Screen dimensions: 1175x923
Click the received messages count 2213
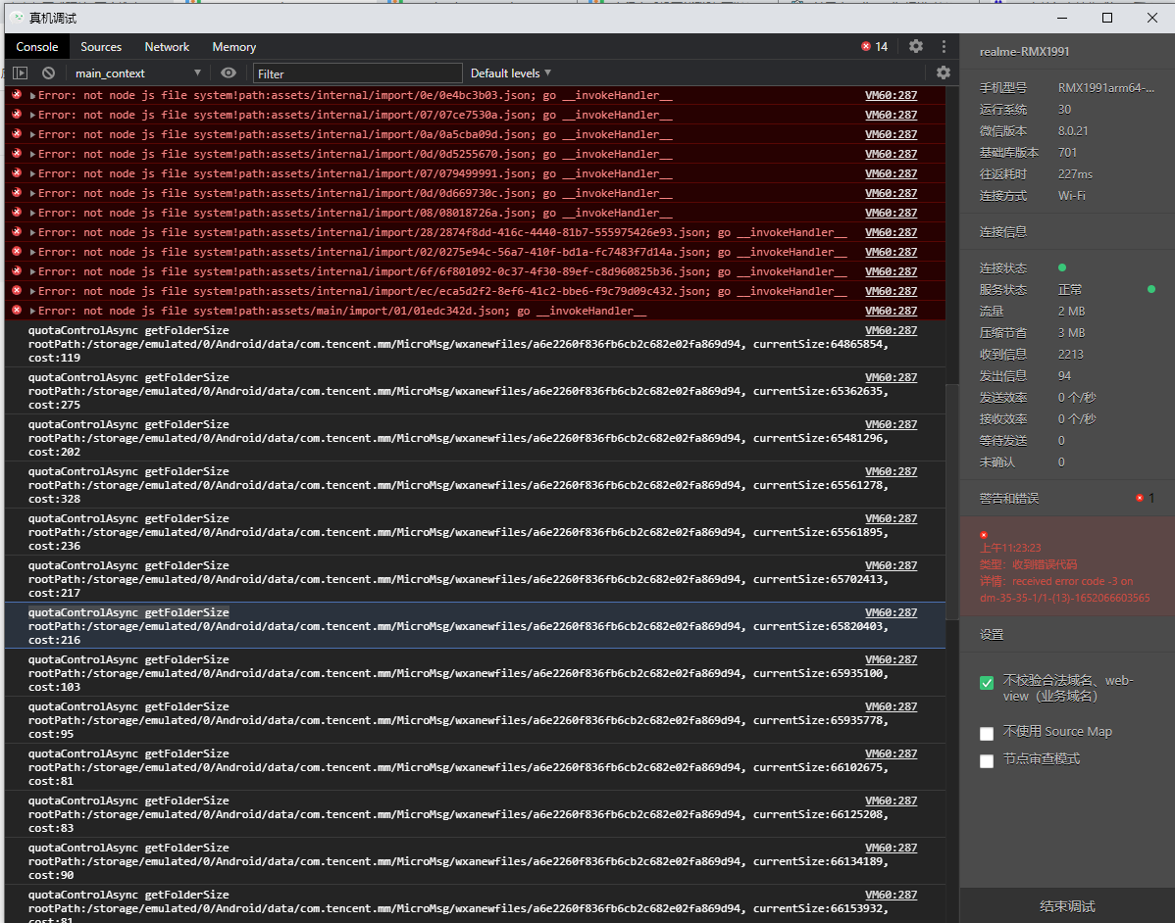point(1071,354)
